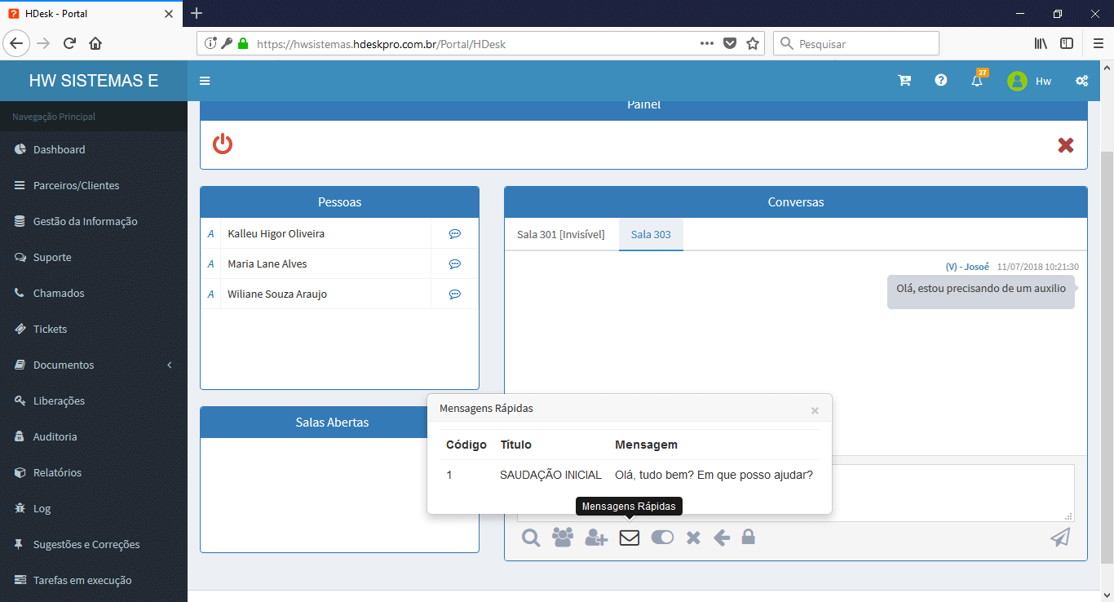Open Gestão da Informação menu item
1114x602 pixels.
coord(94,221)
